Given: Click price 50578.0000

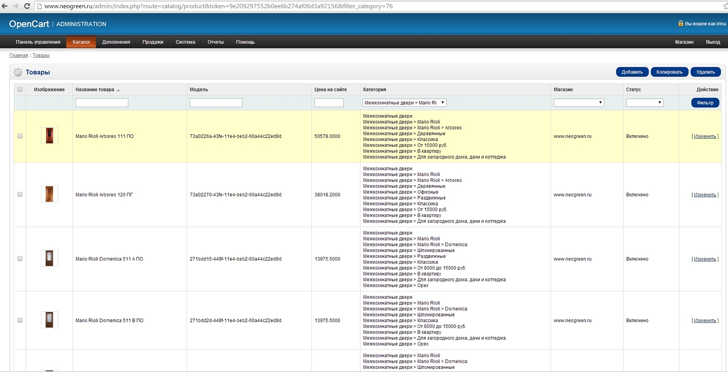Looking at the screenshot, I should pyautogui.click(x=327, y=136).
